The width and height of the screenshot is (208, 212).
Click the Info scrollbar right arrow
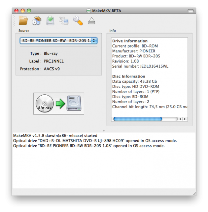click(x=185, y=119)
